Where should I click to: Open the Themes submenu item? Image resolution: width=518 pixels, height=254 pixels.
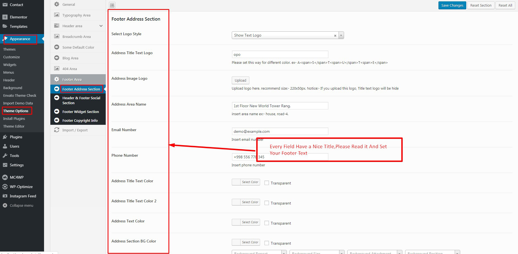pos(9,49)
